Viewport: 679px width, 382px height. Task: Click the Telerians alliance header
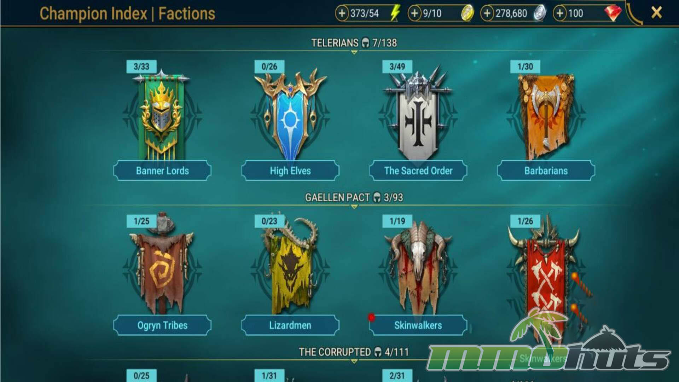tap(354, 43)
